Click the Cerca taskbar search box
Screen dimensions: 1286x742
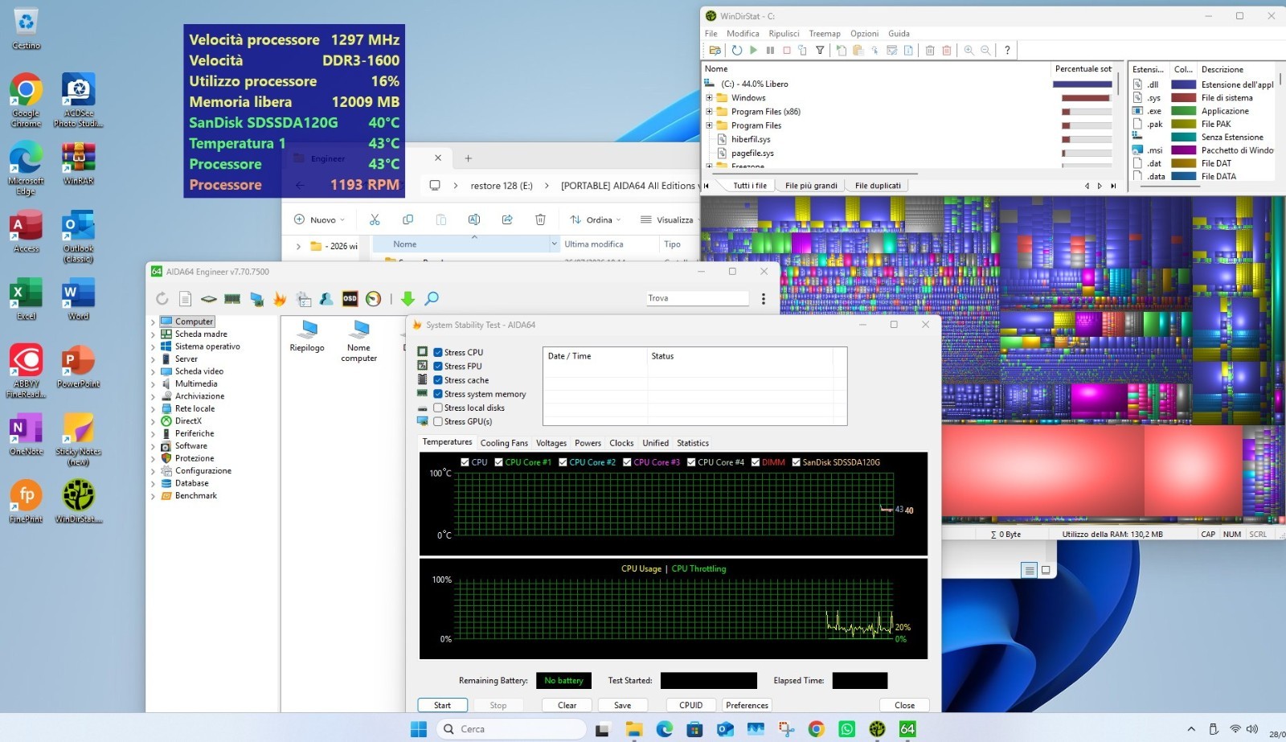click(x=511, y=729)
